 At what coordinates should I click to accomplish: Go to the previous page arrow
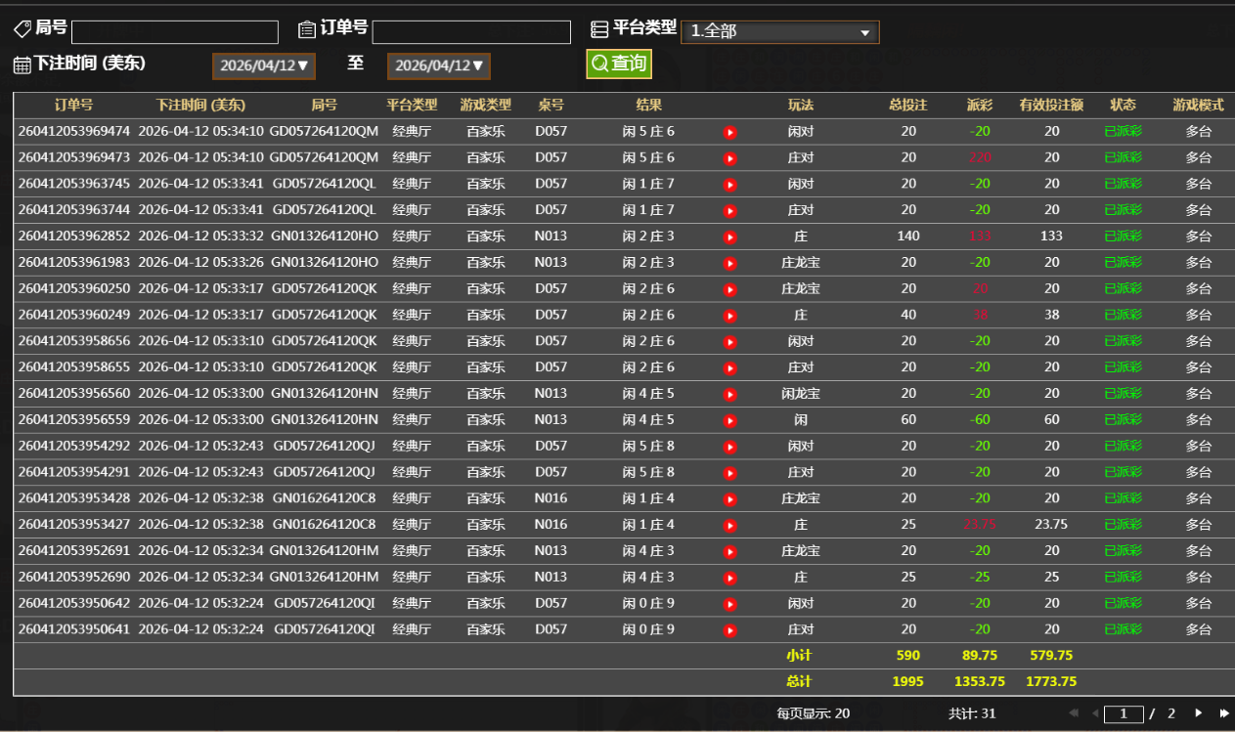click(1095, 713)
